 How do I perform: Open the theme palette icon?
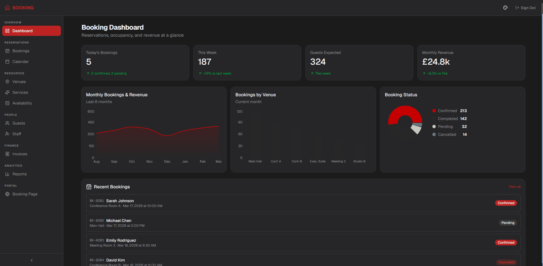pos(505,8)
